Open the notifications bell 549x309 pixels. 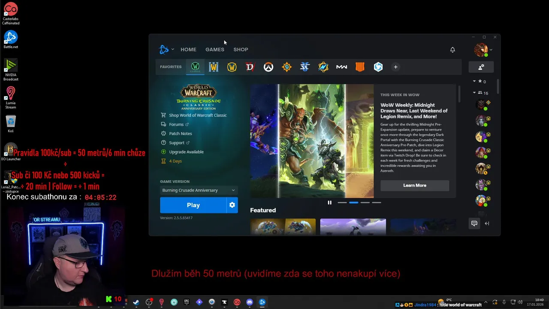(x=452, y=50)
